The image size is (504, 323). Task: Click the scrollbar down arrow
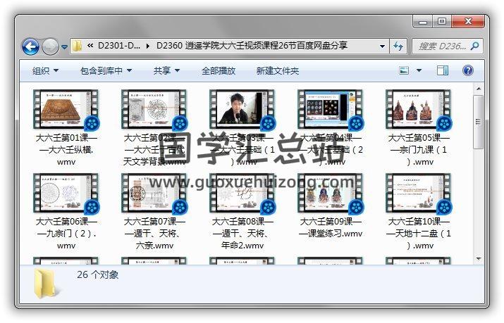(479, 258)
